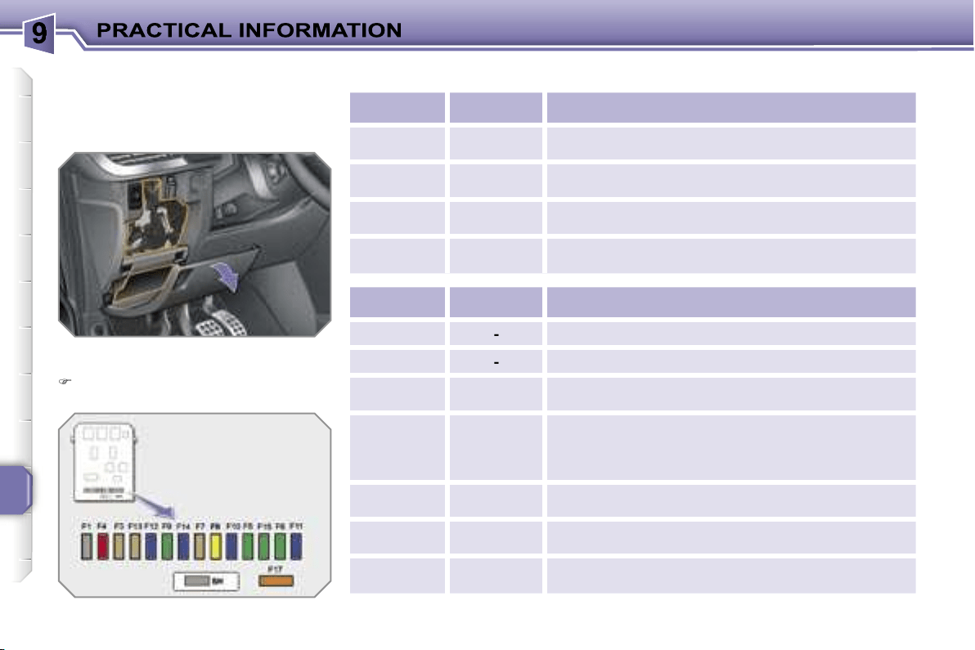Image resolution: width=975 pixels, height=650 pixels.
Task: Click the first dash in rating column
Action: 496,335
